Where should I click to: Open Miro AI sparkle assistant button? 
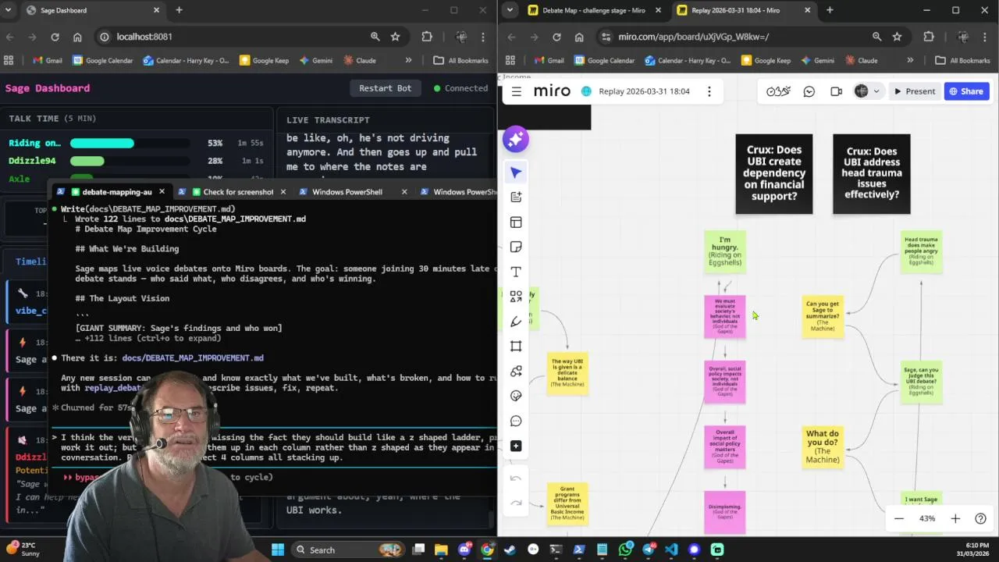515,139
